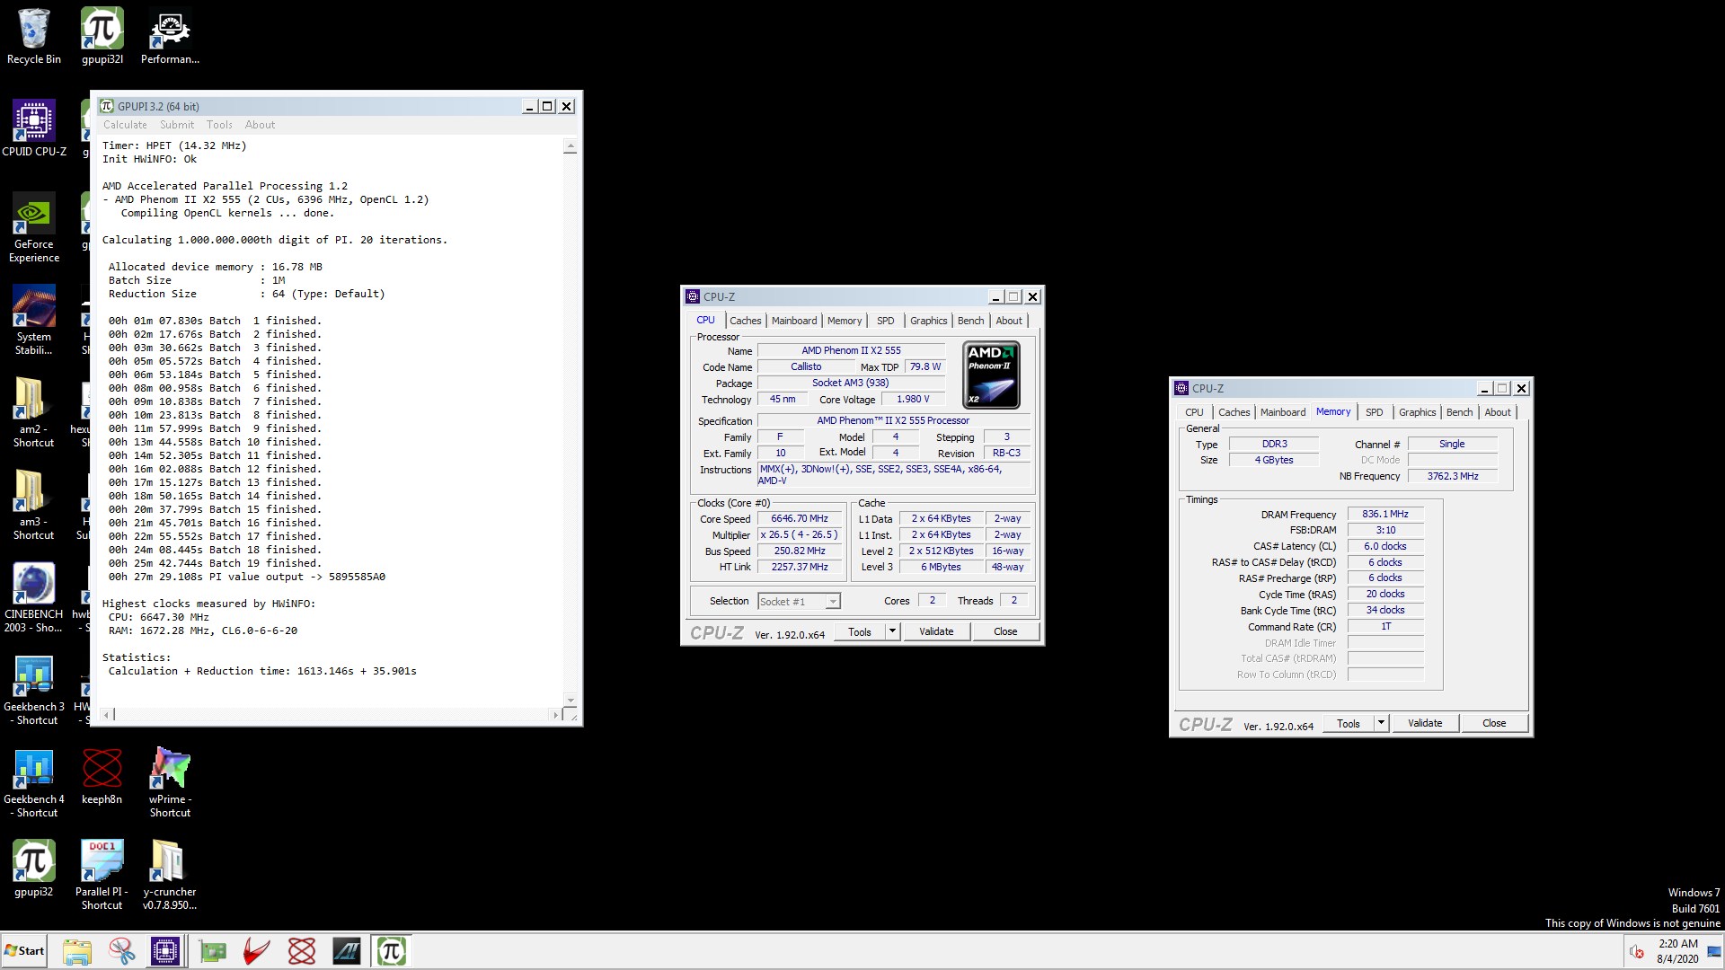The width and height of the screenshot is (1725, 970).
Task: Open the Start menu
Action: (x=24, y=951)
